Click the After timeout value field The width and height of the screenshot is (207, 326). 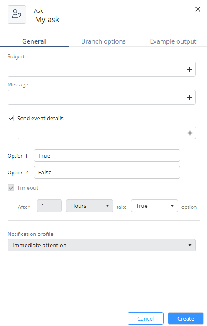[x=49, y=206]
